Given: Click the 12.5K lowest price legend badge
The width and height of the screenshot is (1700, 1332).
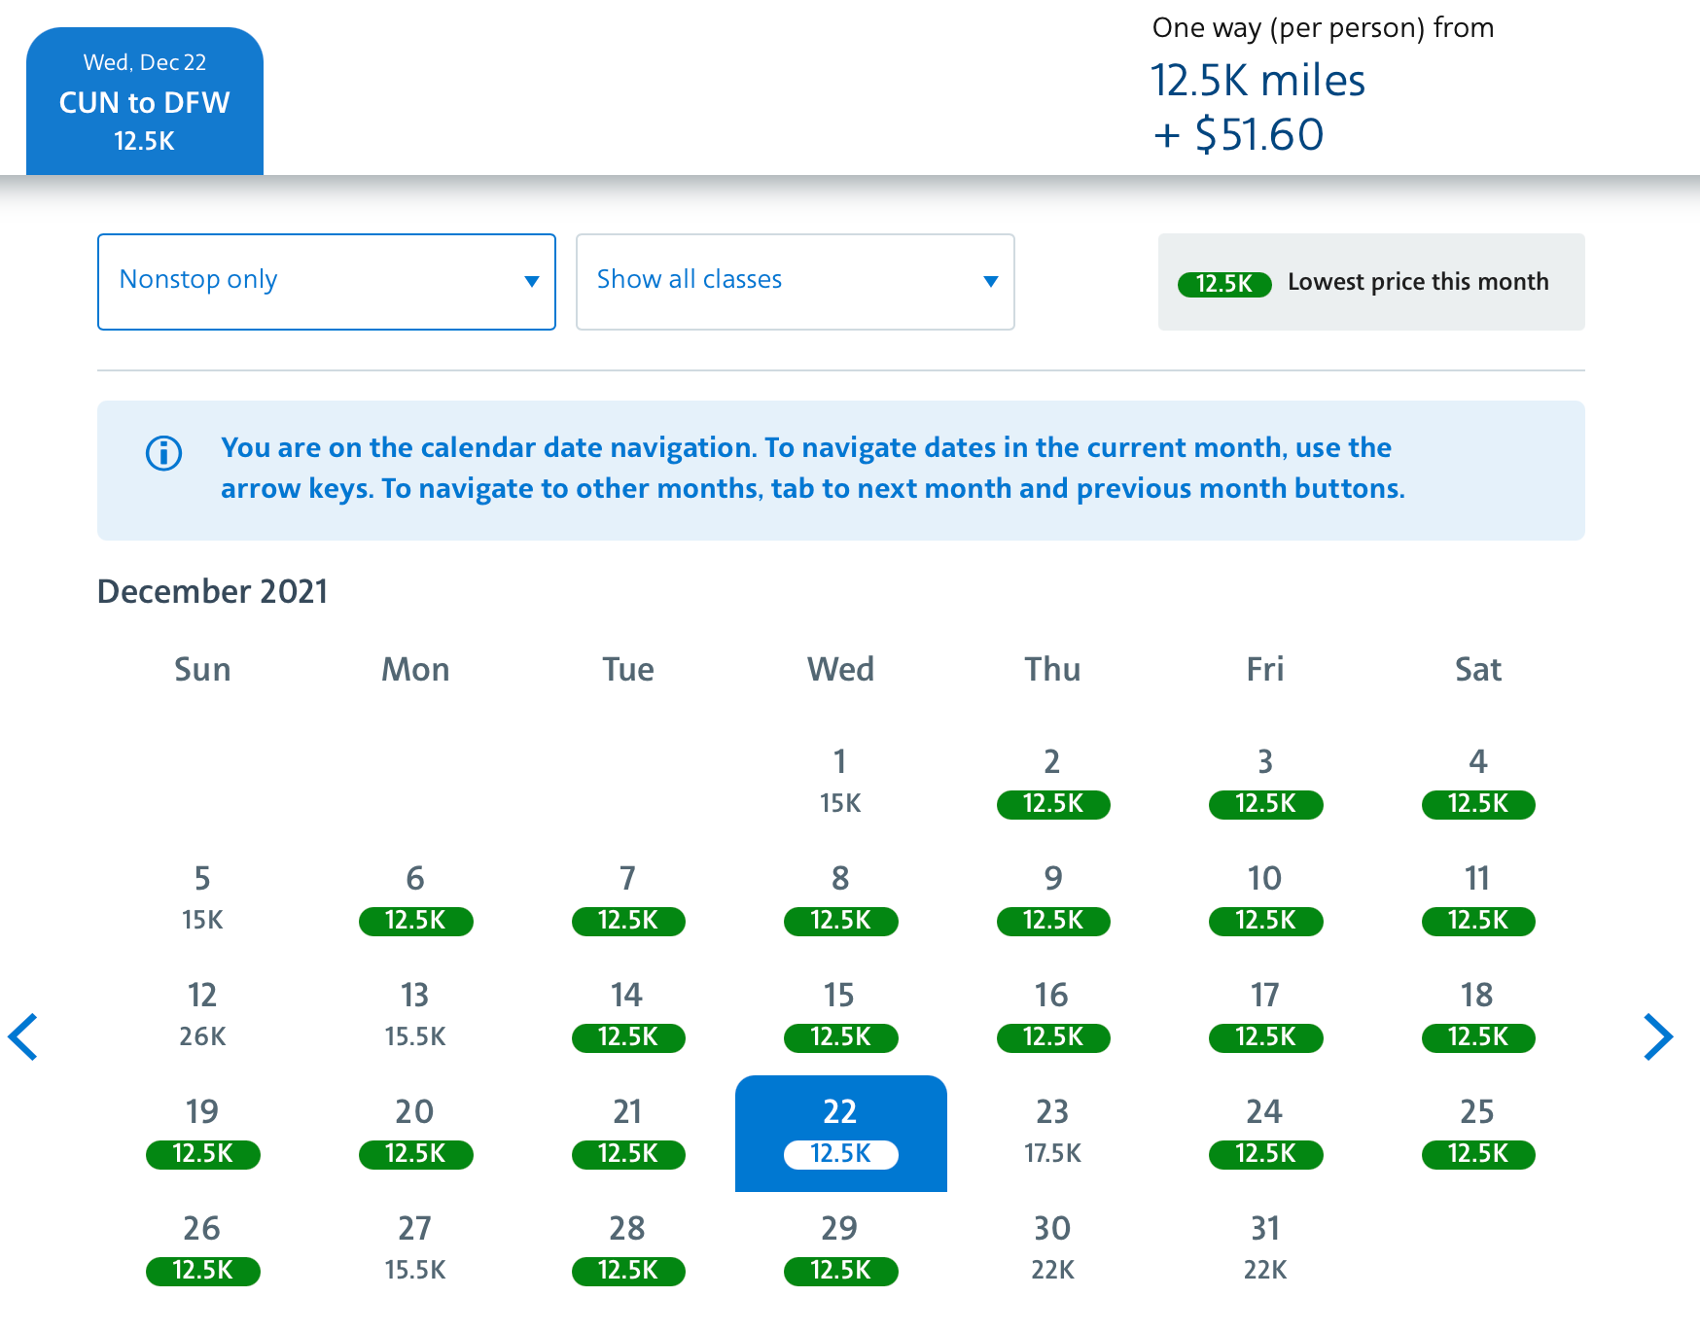Looking at the screenshot, I should click(1224, 284).
